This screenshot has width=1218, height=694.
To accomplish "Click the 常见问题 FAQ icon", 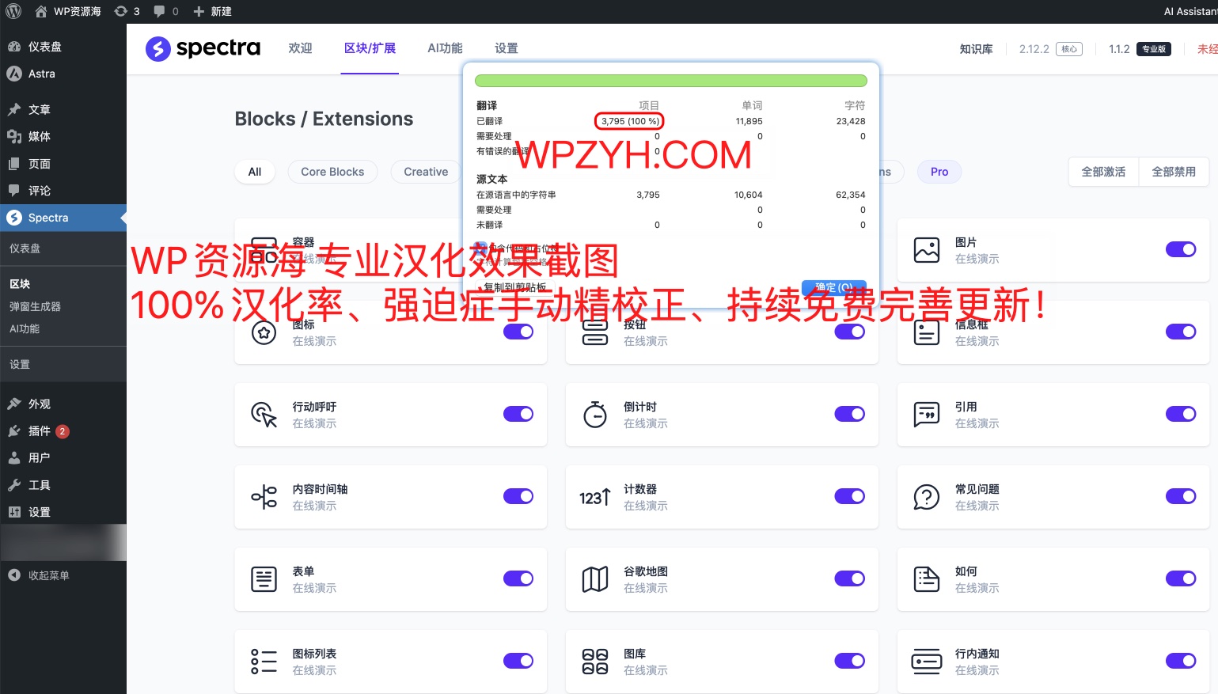I will (927, 497).
